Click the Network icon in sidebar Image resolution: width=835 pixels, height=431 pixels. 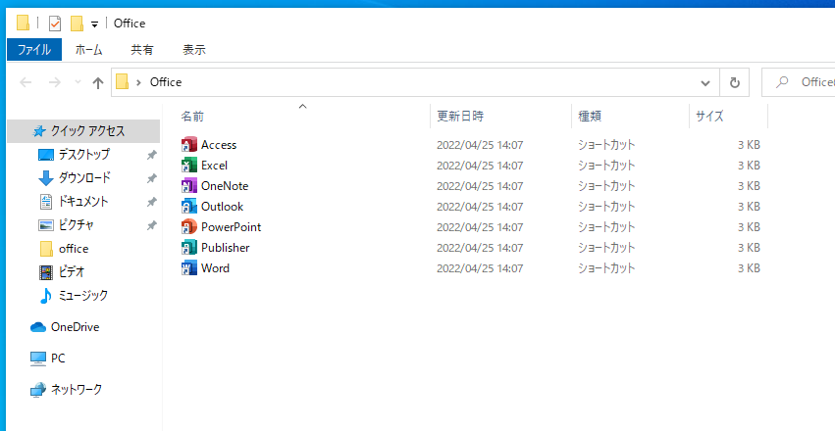click(38, 390)
